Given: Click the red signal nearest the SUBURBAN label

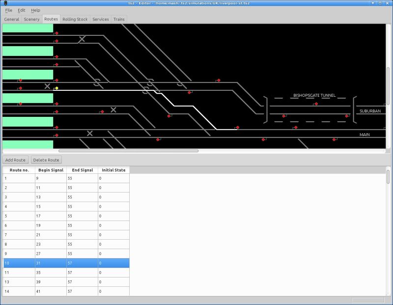Looking at the screenshot, I should 347,116.
